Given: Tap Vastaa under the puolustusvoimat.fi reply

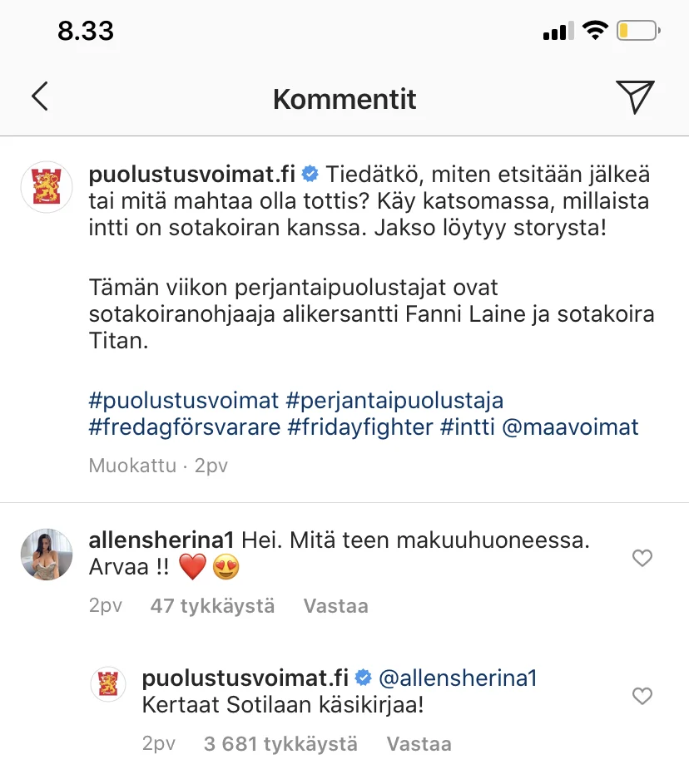Looking at the screenshot, I should pyautogui.click(x=419, y=743).
